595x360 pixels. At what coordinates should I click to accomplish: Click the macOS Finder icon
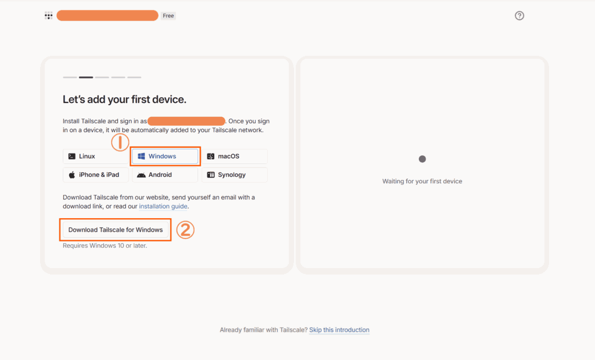tap(211, 156)
